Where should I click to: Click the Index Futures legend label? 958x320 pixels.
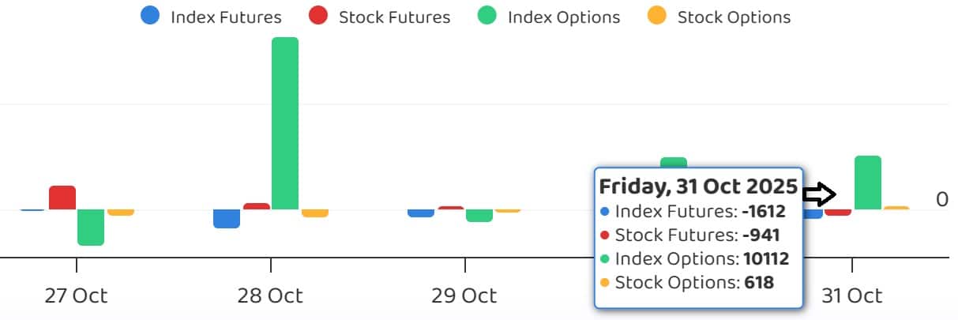226,17
